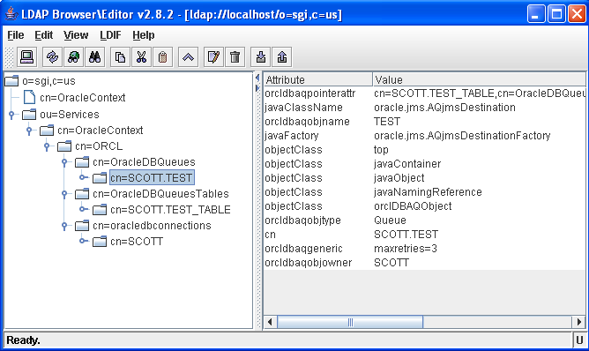Click the objectClass value 'javaContainer'
This screenshot has height=351, width=589.
click(x=480, y=164)
